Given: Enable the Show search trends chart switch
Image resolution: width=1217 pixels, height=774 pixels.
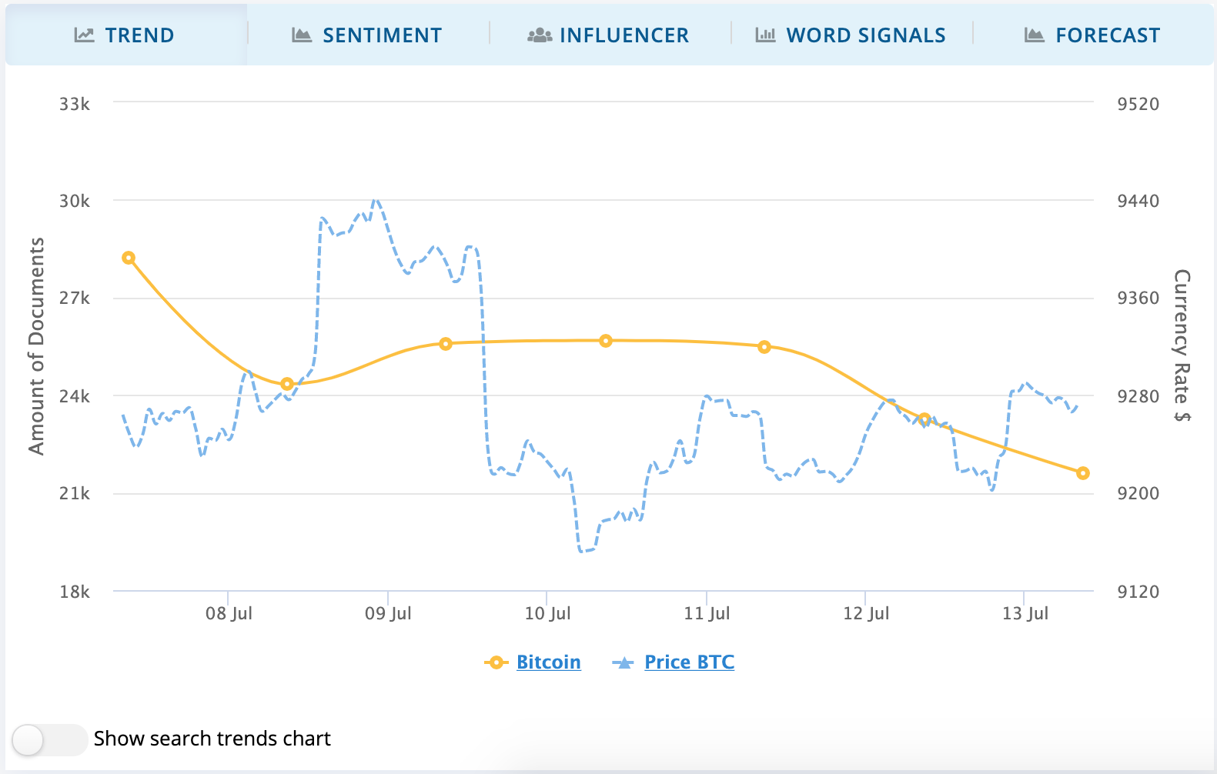Looking at the screenshot, I should (48, 739).
